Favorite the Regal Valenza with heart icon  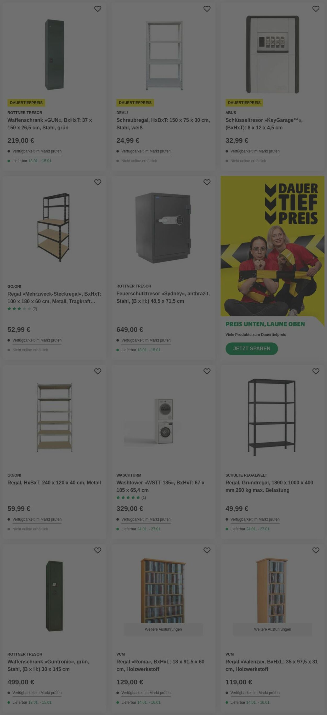pyautogui.click(x=316, y=550)
